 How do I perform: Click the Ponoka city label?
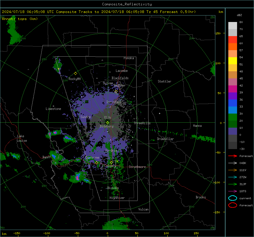(129, 58)
